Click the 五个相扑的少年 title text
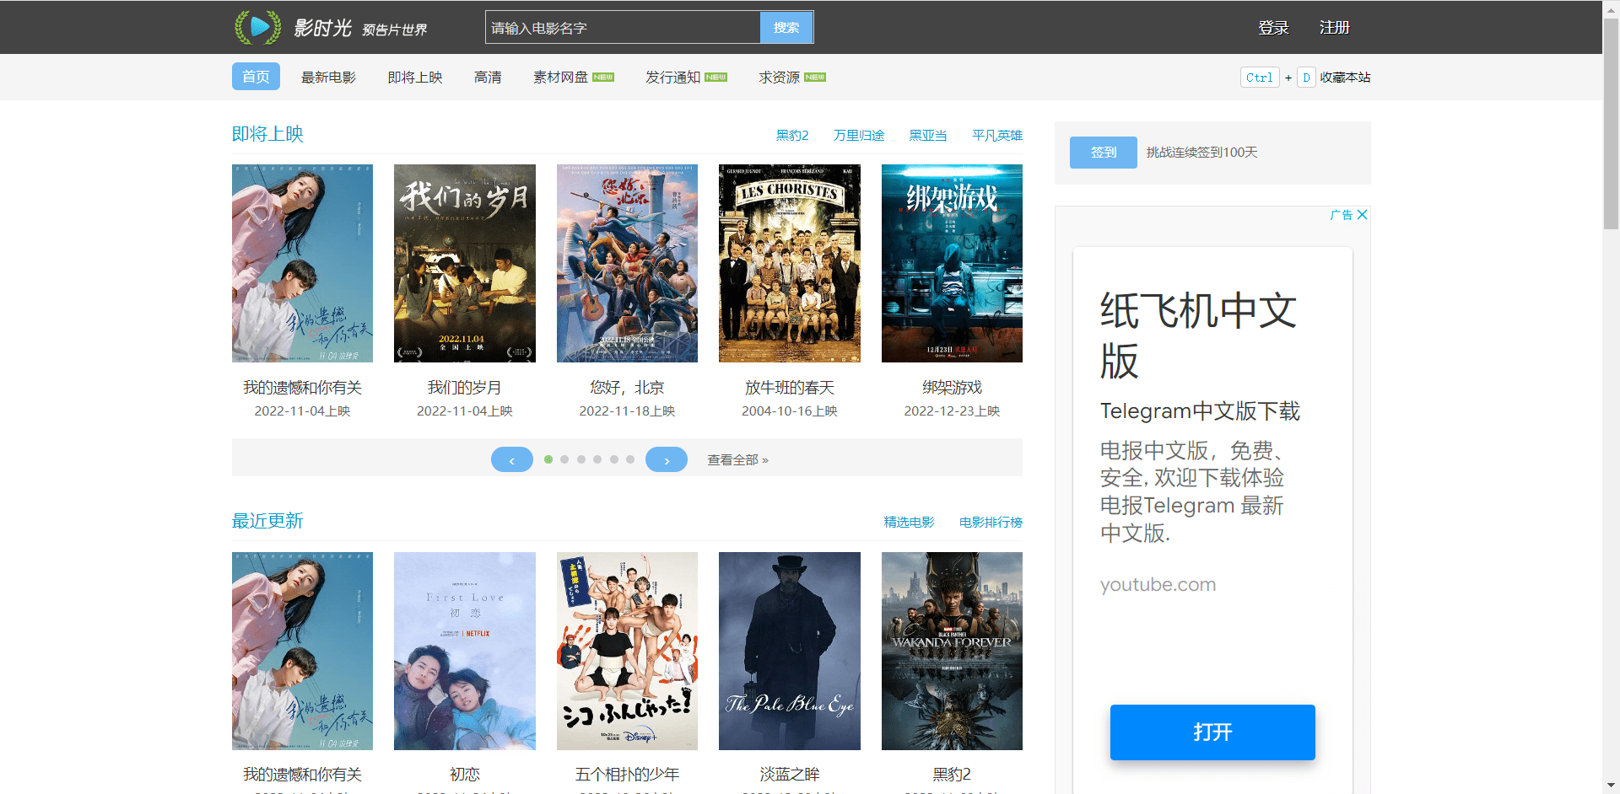The image size is (1620, 794). coord(627,774)
